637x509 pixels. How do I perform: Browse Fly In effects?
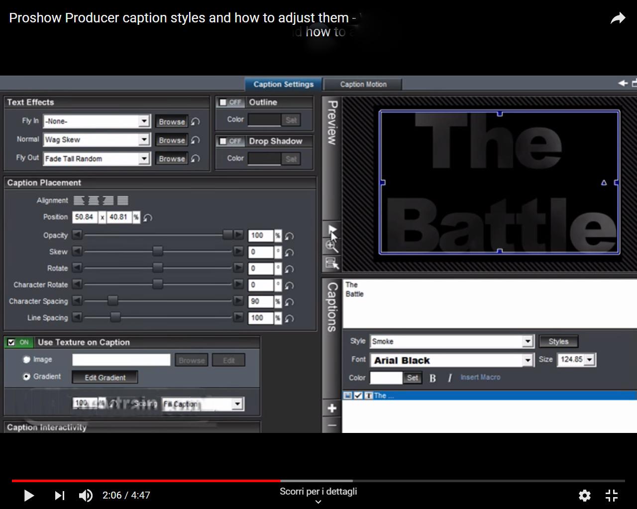172,121
